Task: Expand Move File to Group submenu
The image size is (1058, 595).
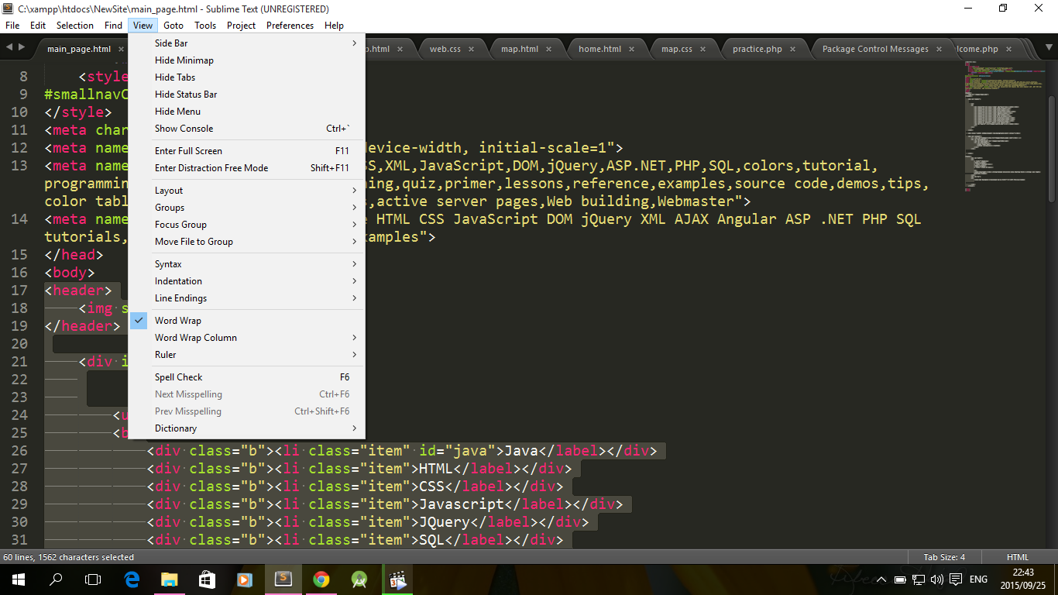Action: pyautogui.click(x=246, y=242)
